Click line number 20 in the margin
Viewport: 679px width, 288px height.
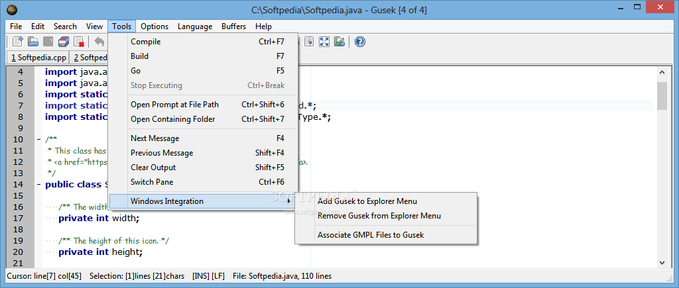pos(18,252)
